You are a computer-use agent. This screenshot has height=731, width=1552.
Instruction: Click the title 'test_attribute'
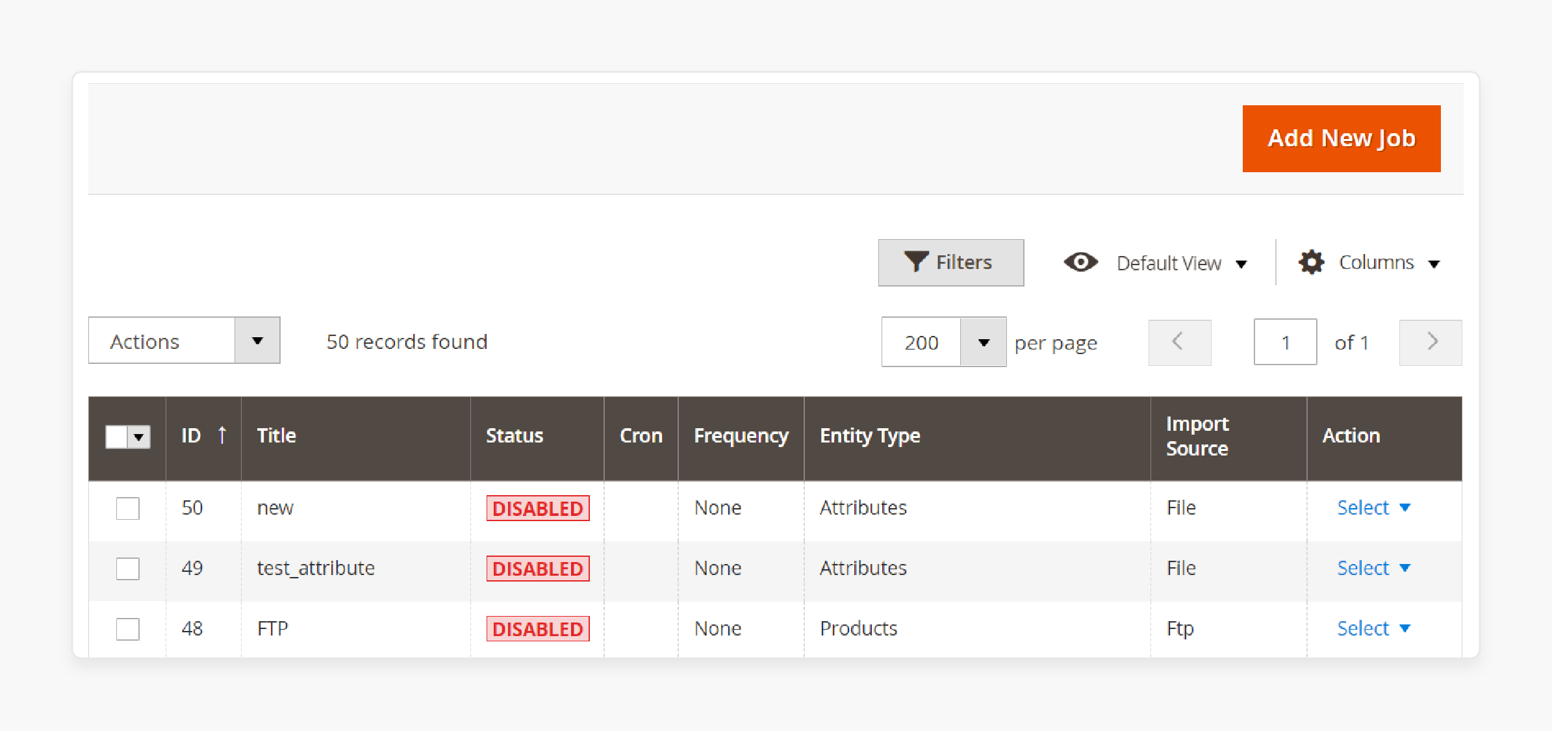(316, 569)
